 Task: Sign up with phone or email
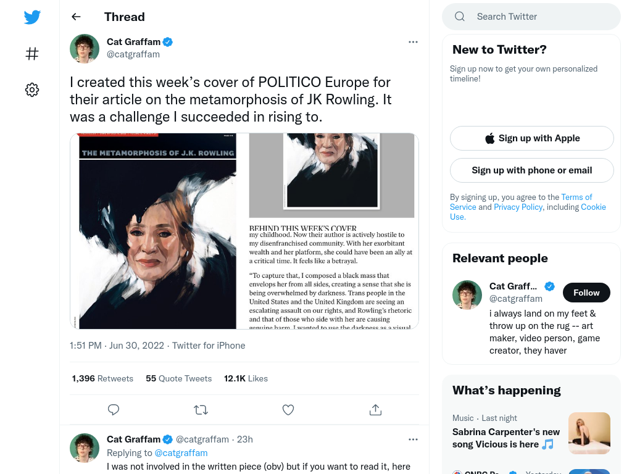coord(532,170)
